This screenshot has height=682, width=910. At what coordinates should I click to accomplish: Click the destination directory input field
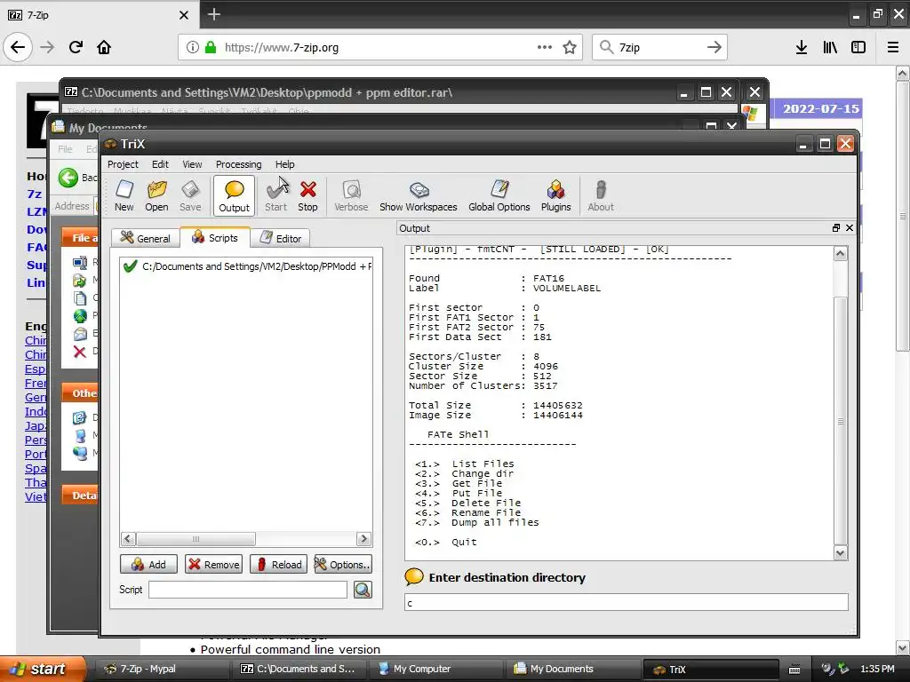click(x=627, y=603)
